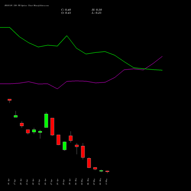Click the 21 Apr date label

27,182
